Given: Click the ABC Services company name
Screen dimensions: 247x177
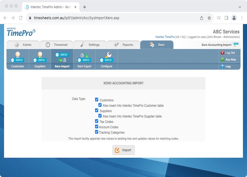Looking at the screenshot, I should 226,32.
